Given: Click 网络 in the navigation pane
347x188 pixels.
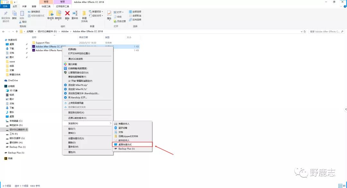Looking at the screenshot, I should tap(10, 158).
